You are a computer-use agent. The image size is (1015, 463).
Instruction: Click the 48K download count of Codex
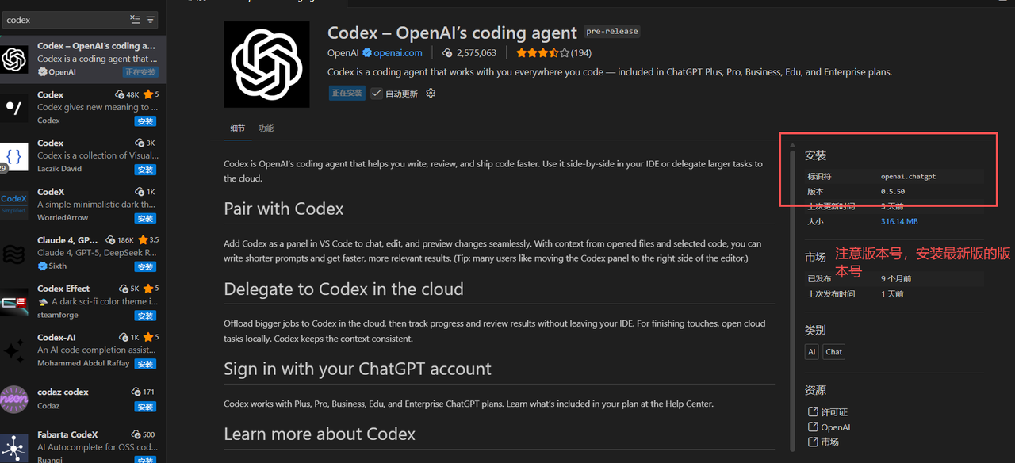(x=126, y=94)
